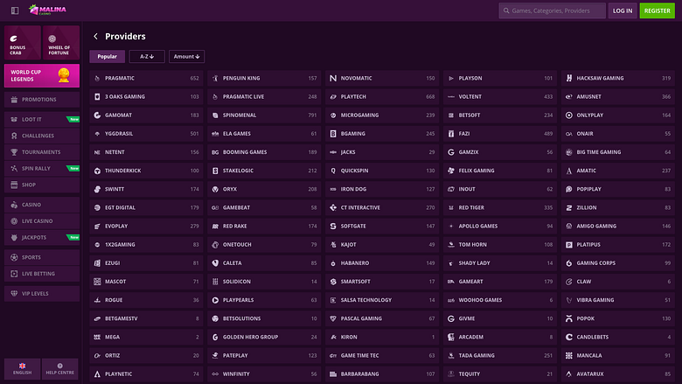This screenshot has height=384, width=682.
Task: Select Yggdrasil provider
Action: pyautogui.click(x=146, y=134)
